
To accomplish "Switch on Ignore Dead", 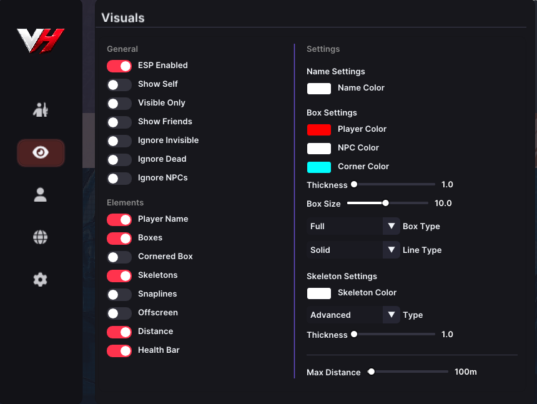I will pos(119,160).
